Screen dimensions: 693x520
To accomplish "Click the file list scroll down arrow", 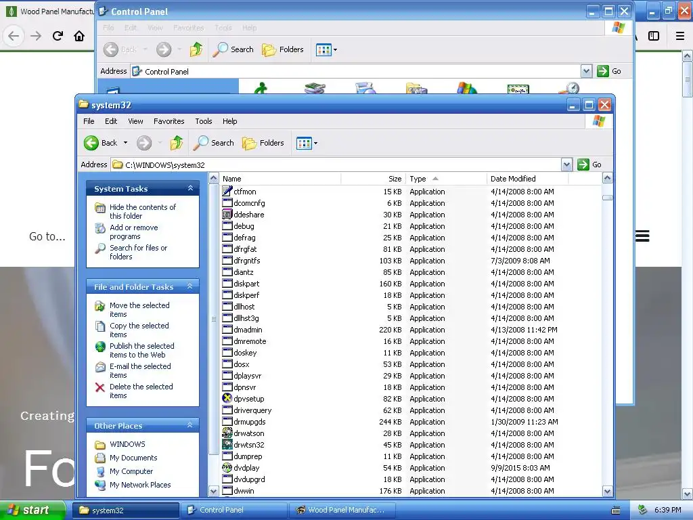I will click(607, 491).
